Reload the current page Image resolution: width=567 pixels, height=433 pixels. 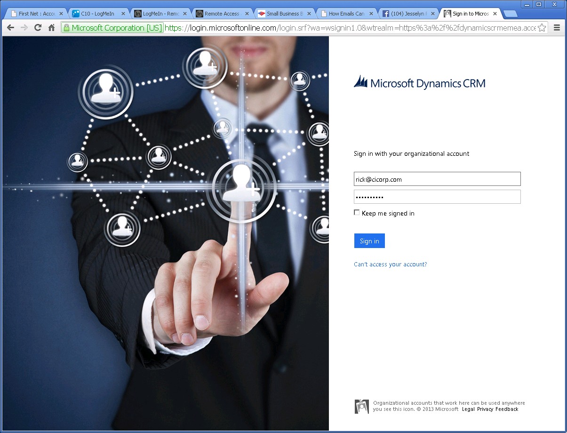[38, 28]
